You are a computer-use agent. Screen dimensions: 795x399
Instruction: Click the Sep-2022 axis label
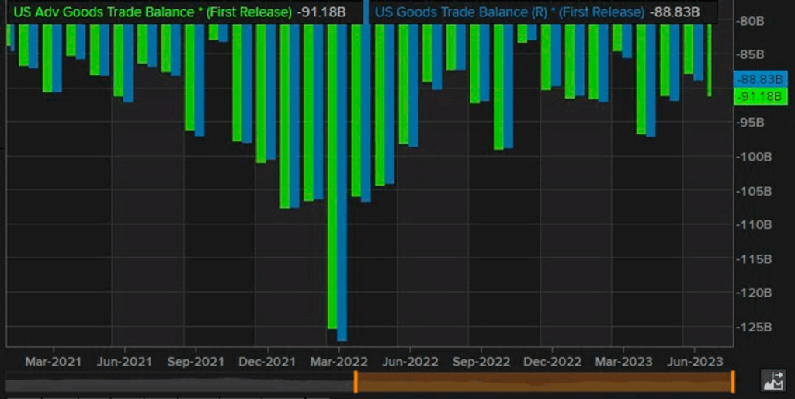pyautogui.click(x=481, y=362)
